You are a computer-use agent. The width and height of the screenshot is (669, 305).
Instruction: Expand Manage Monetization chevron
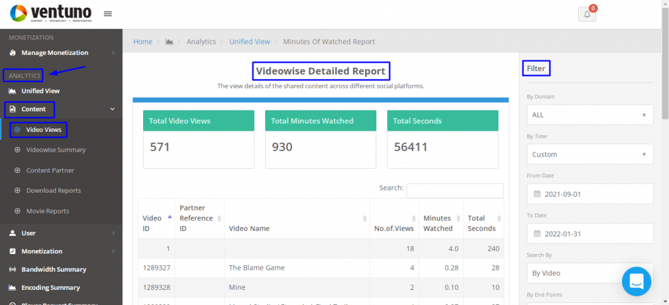pyautogui.click(x=113, y=53)
